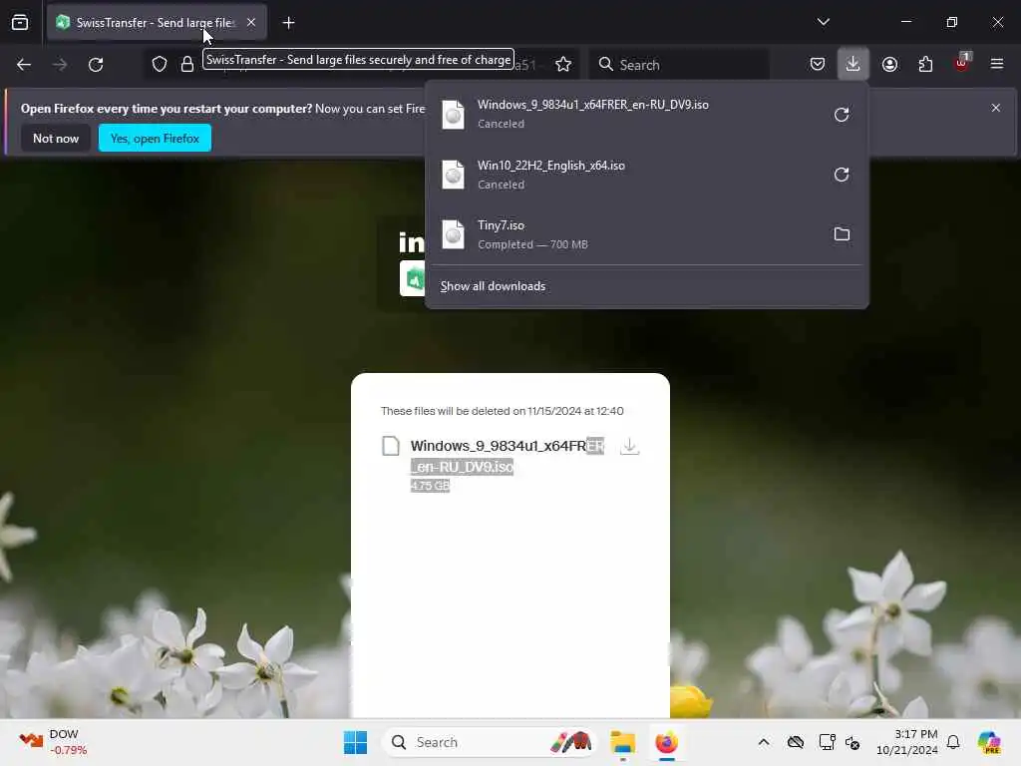This screenshot has height=766, width=1021.
Task: Open the cloud sync tray icon
Action: [x=795, y=742]
